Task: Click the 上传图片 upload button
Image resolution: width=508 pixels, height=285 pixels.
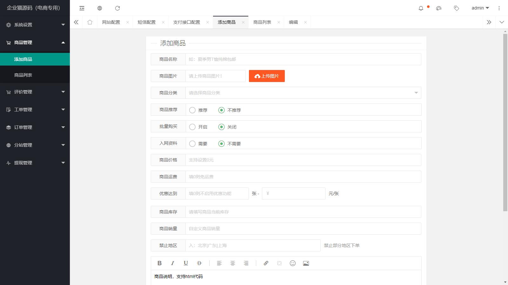Action: [267, 76]
